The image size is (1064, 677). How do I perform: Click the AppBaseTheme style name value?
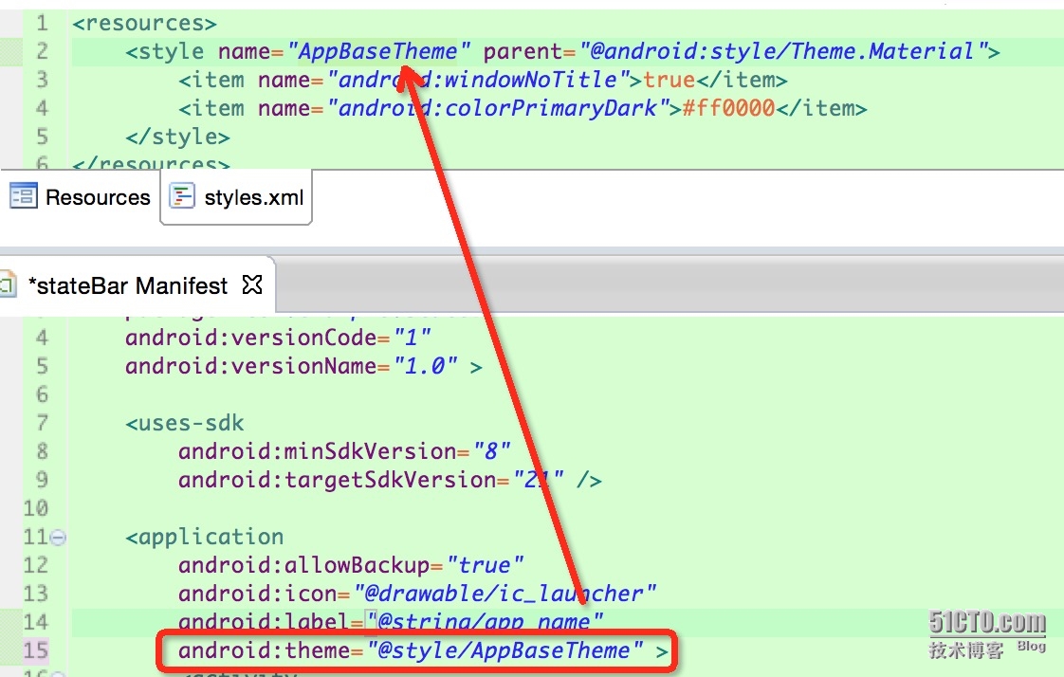coord(378,51)
